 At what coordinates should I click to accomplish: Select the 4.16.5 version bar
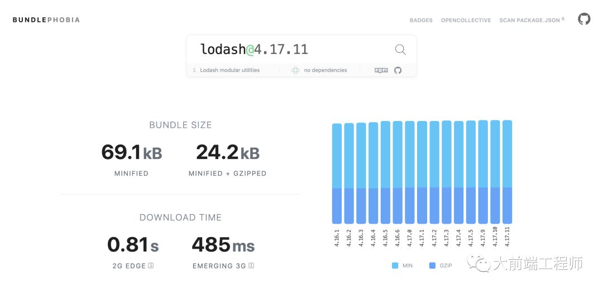(386, 172)
